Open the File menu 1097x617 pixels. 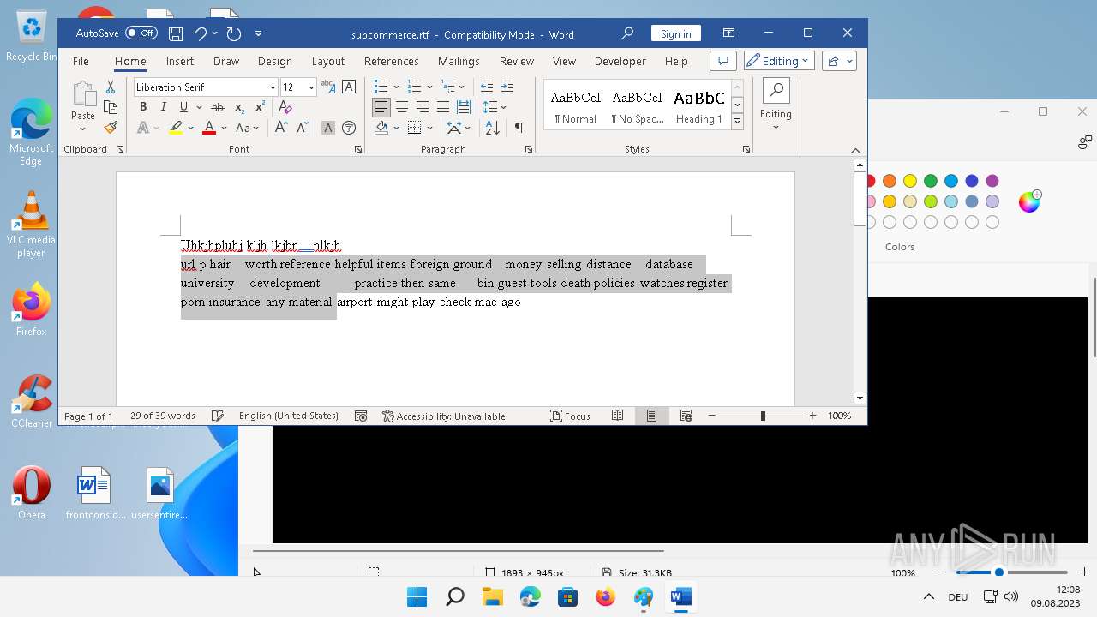click(81, 61)
